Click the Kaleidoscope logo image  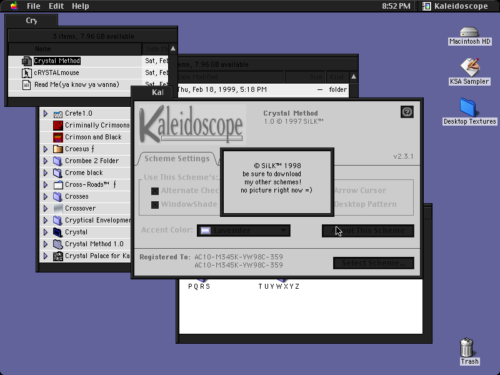click(x=192, y=124)
